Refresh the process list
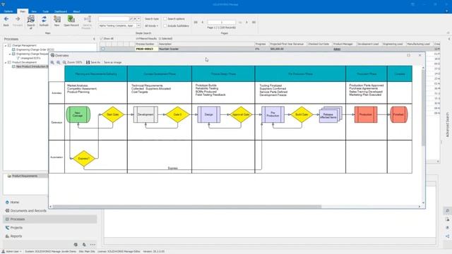Image resolution: width=452 pixels, height=254 pixels. click(44, 21)
